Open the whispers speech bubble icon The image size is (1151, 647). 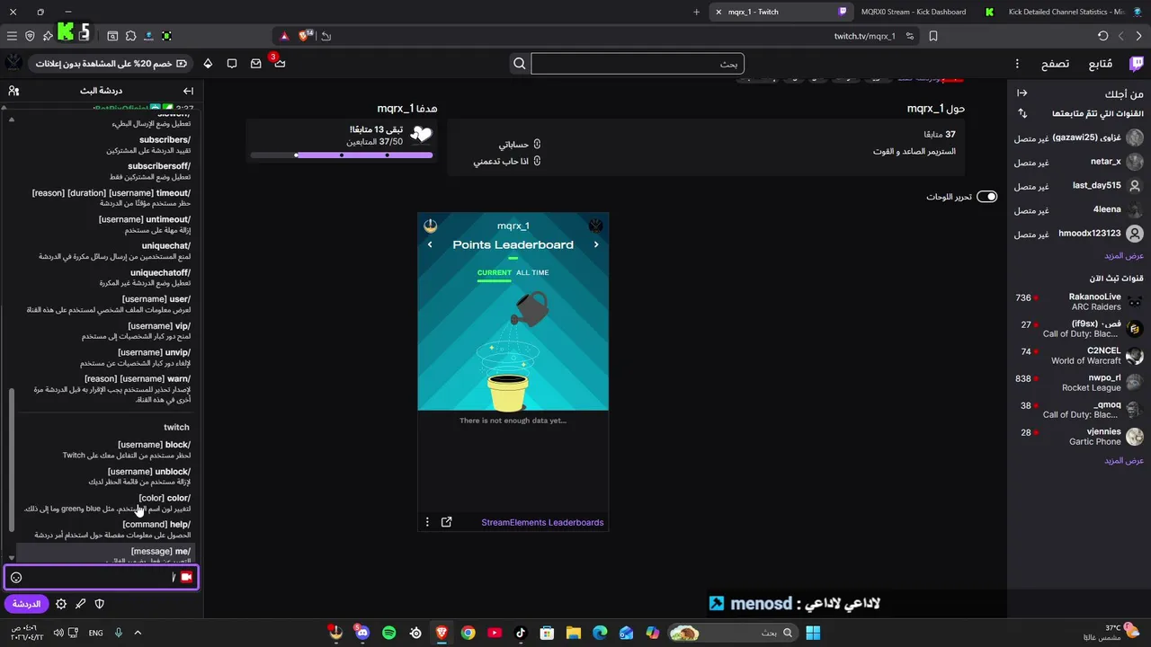point(232,64)
